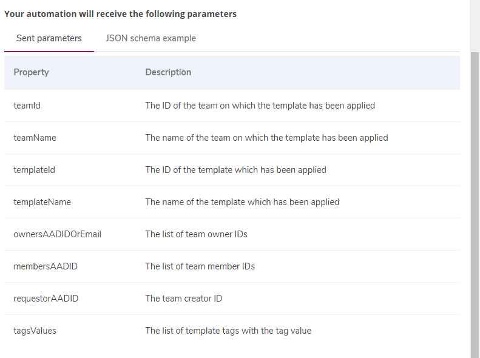Click the Description column header

(x=168, y=72)
